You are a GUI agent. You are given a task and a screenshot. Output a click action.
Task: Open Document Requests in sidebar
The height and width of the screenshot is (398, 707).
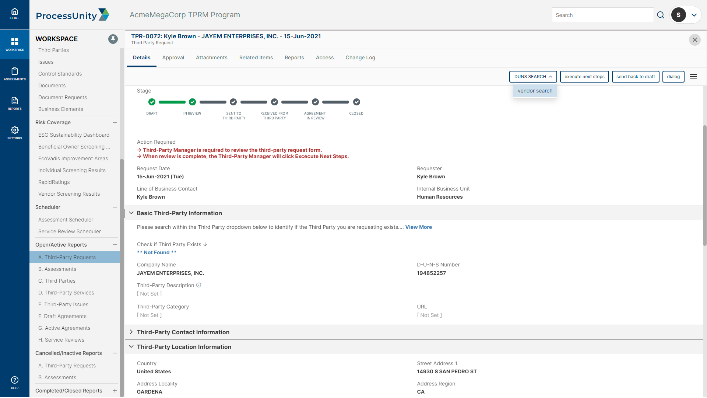63,97
